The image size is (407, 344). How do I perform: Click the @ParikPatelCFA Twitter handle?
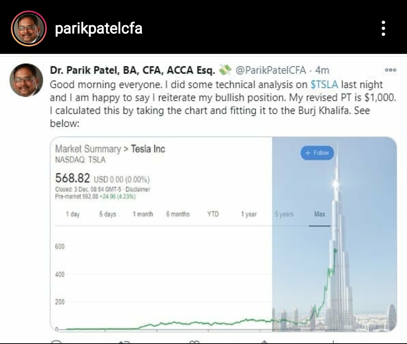(270, 70)
